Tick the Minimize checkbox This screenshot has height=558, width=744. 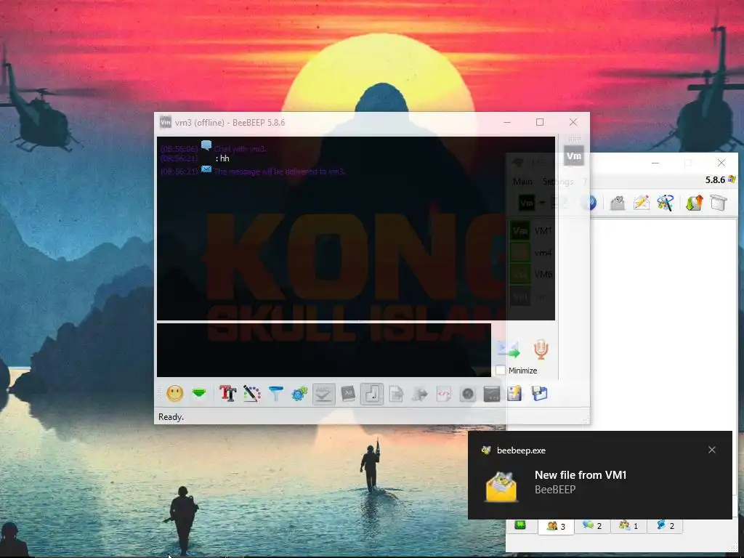(501, 370)
